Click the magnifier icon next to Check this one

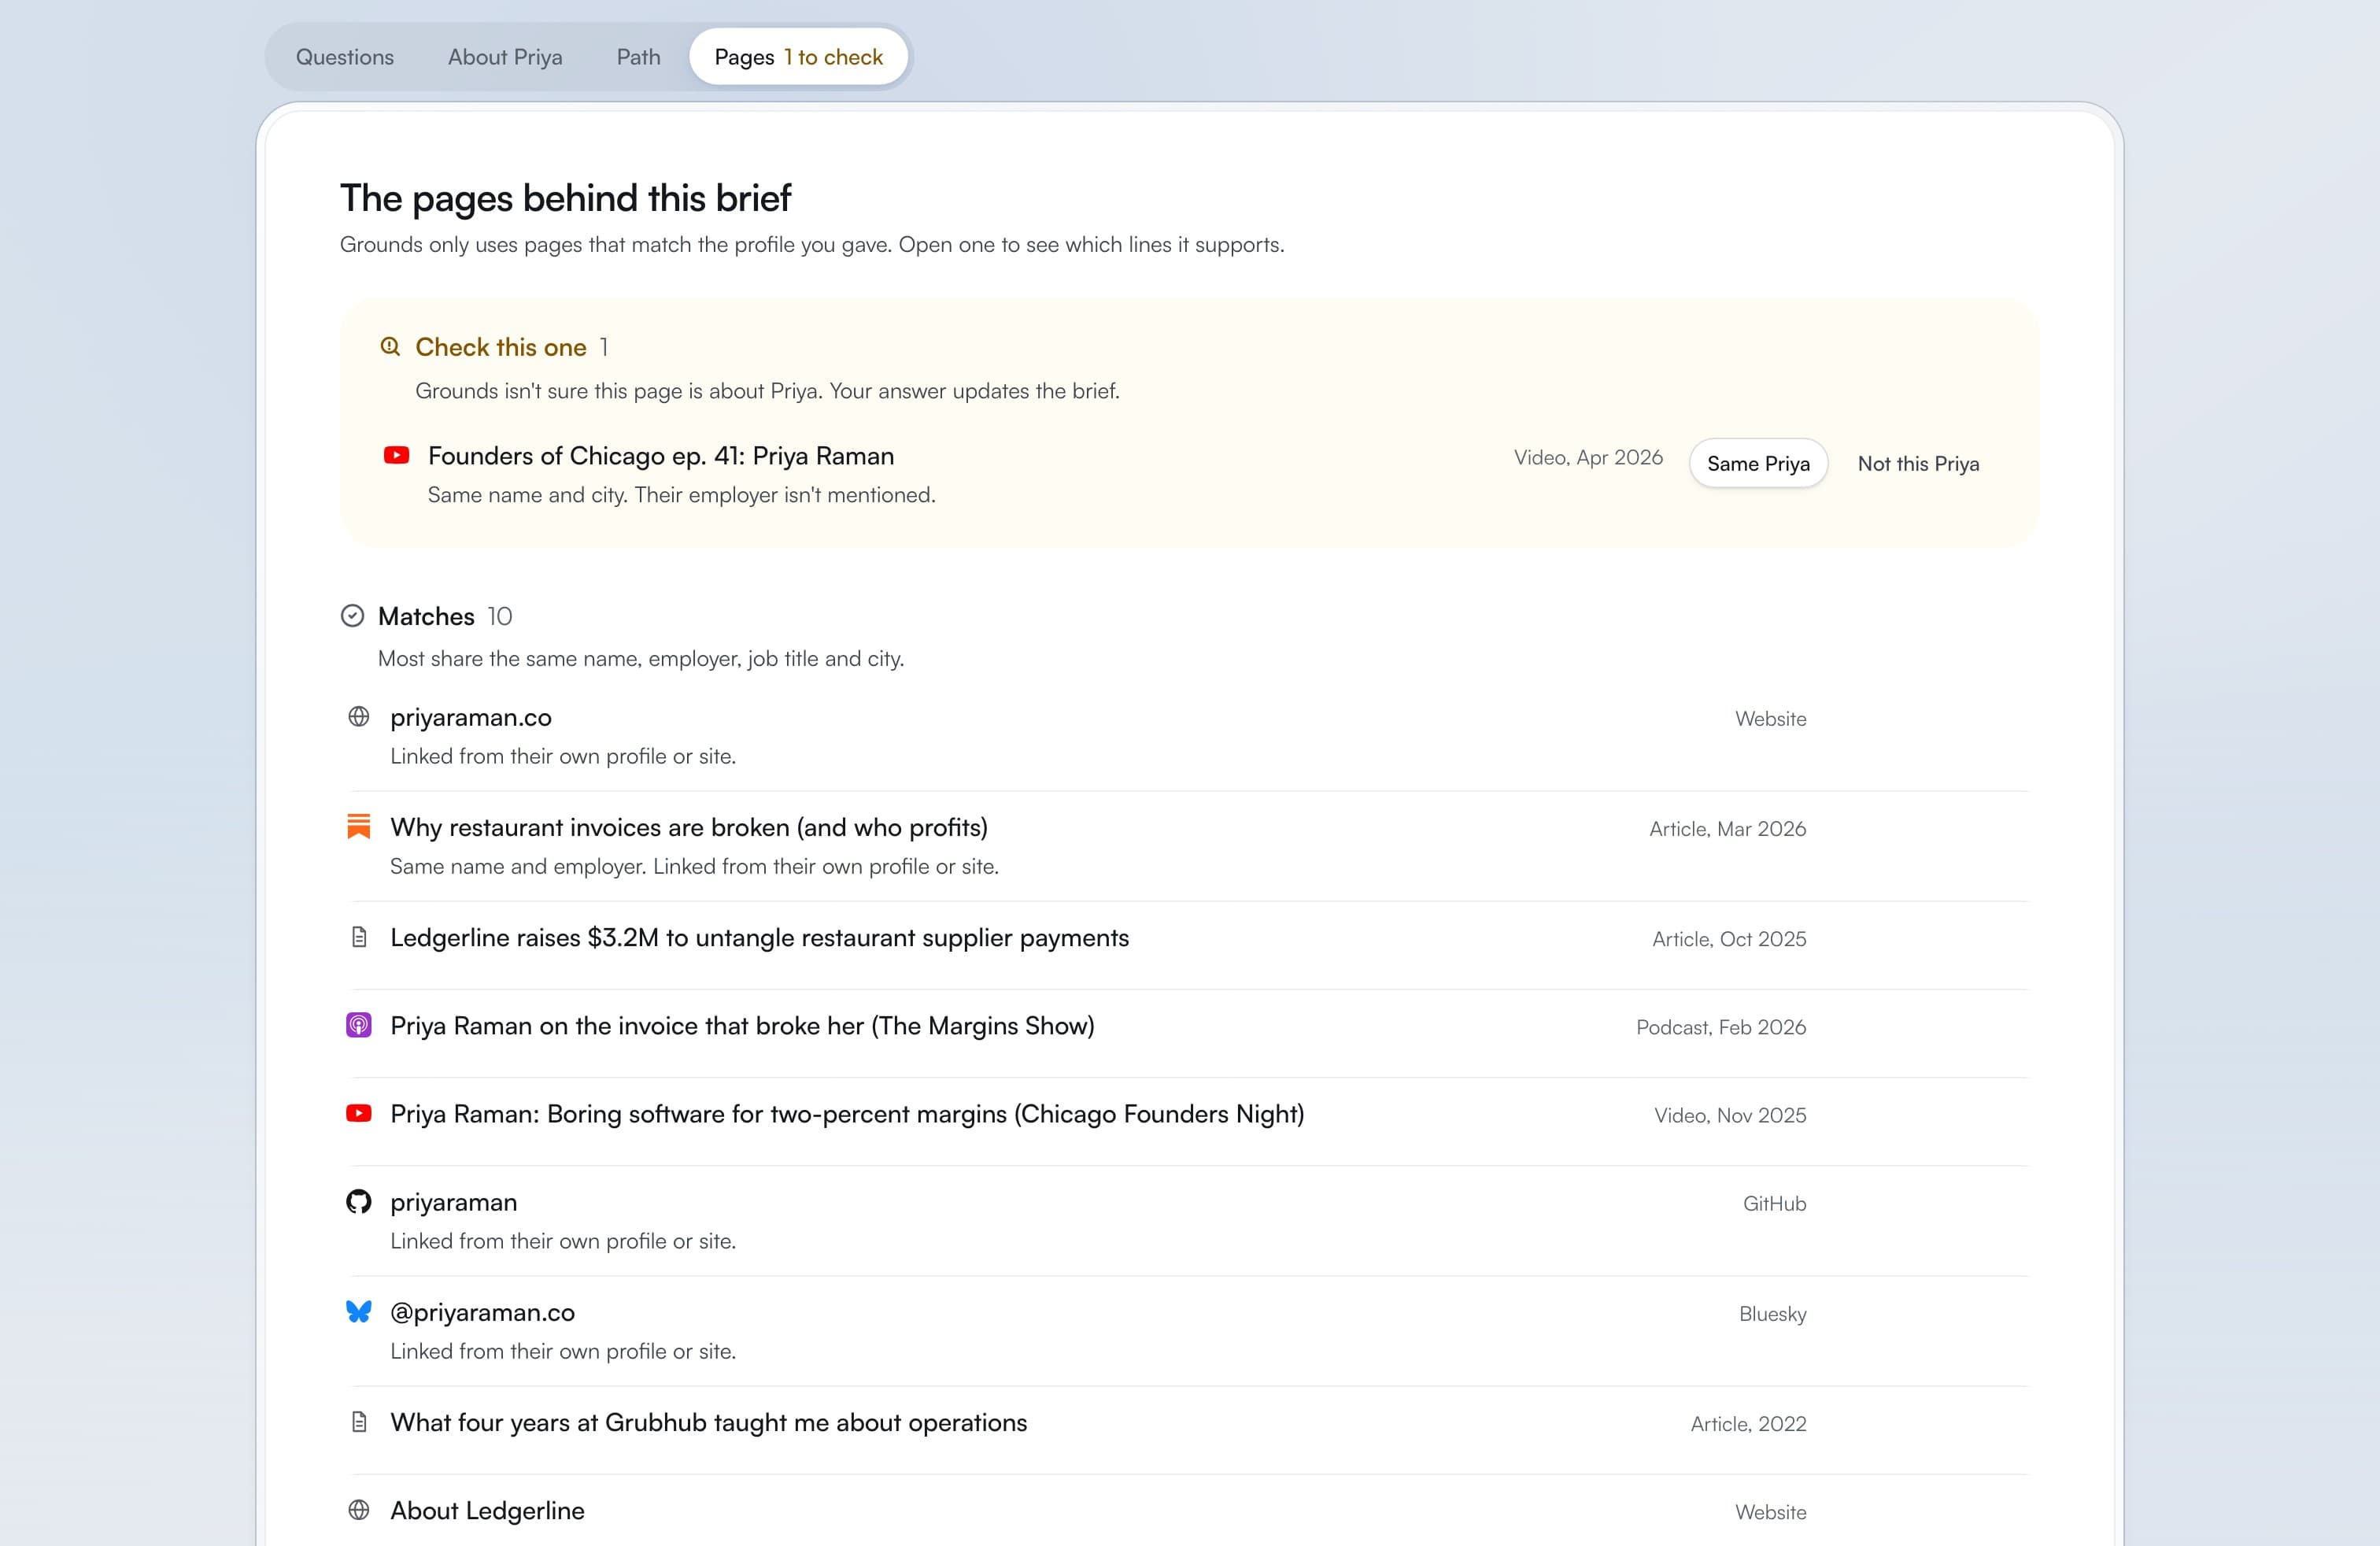390,347
